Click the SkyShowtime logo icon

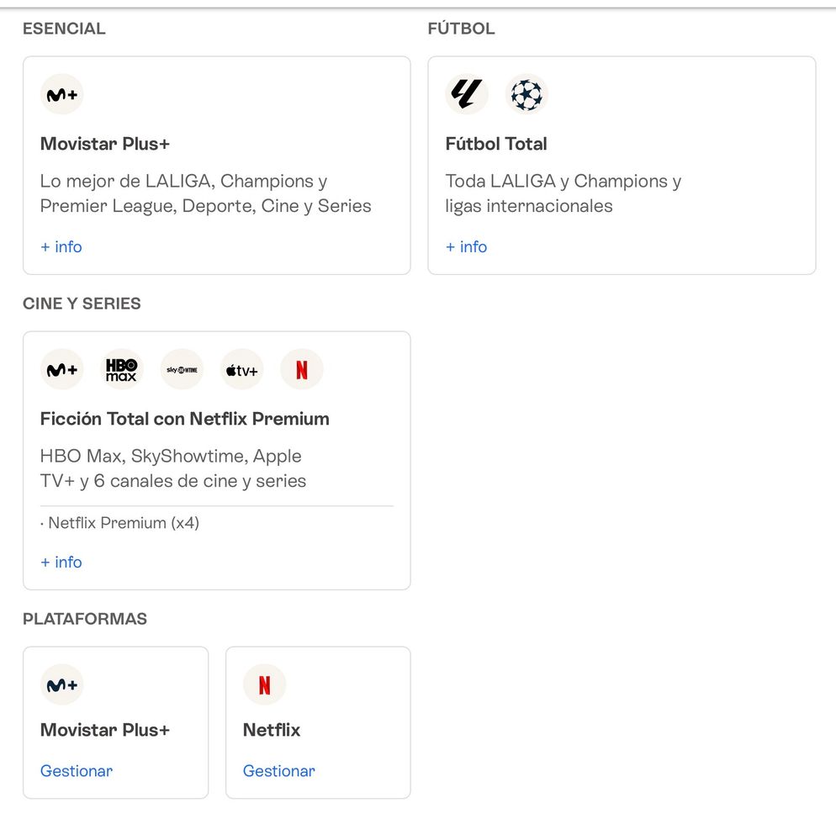[182, 370]
